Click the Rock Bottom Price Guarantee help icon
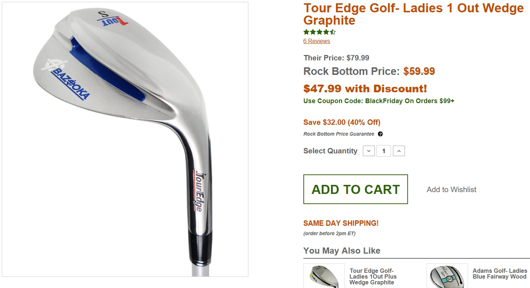This screenshot has width=530, height=288. [380, 134]
